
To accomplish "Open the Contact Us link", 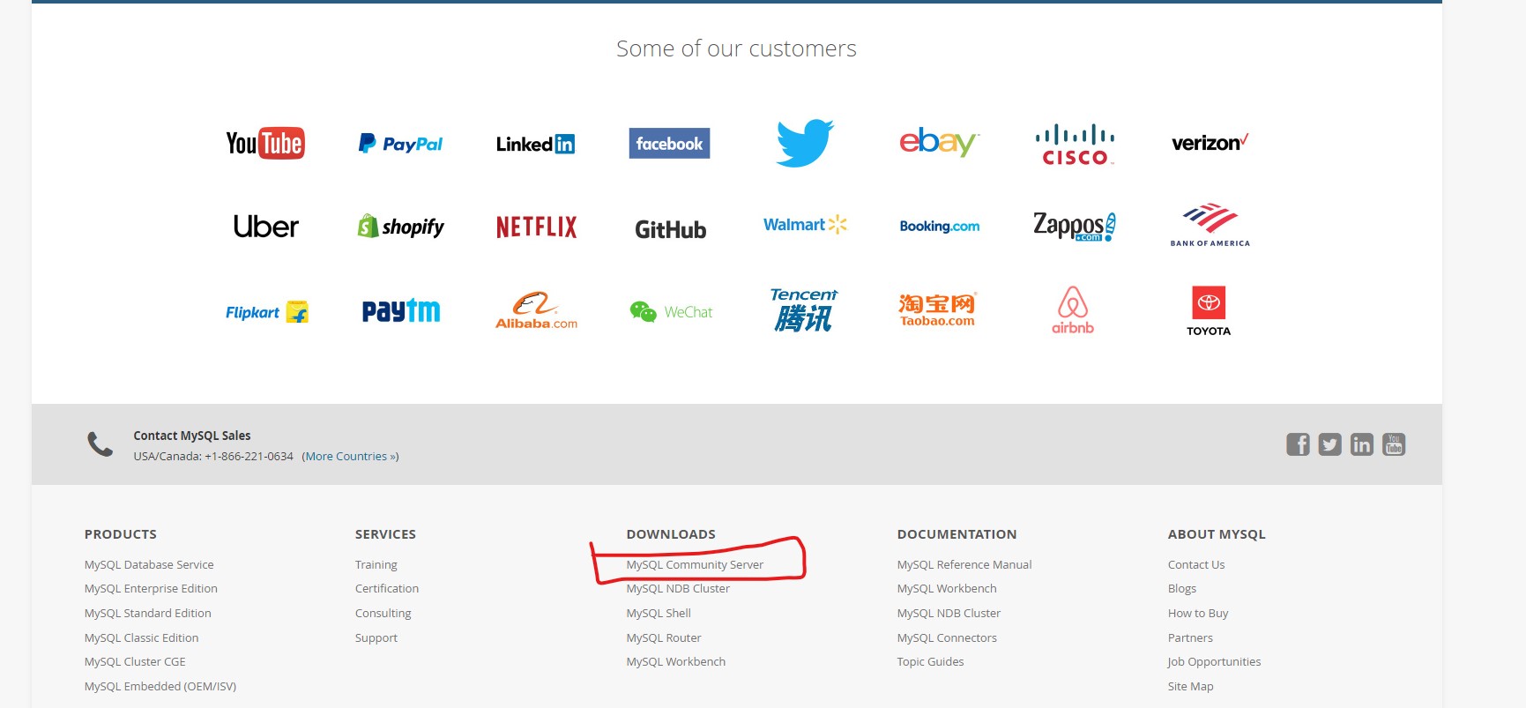I will pyautogui.click(x=1196, y=564).
